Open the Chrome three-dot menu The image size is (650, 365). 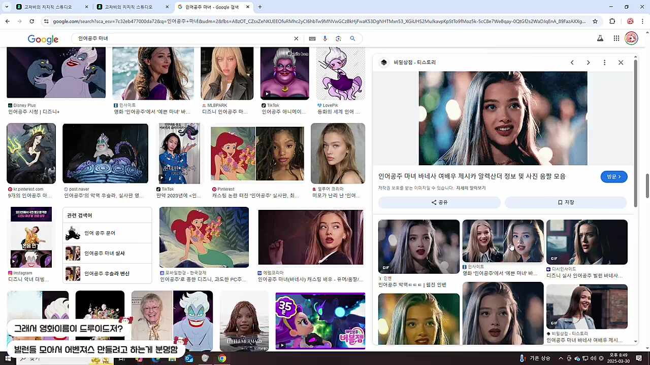[642, 21]
